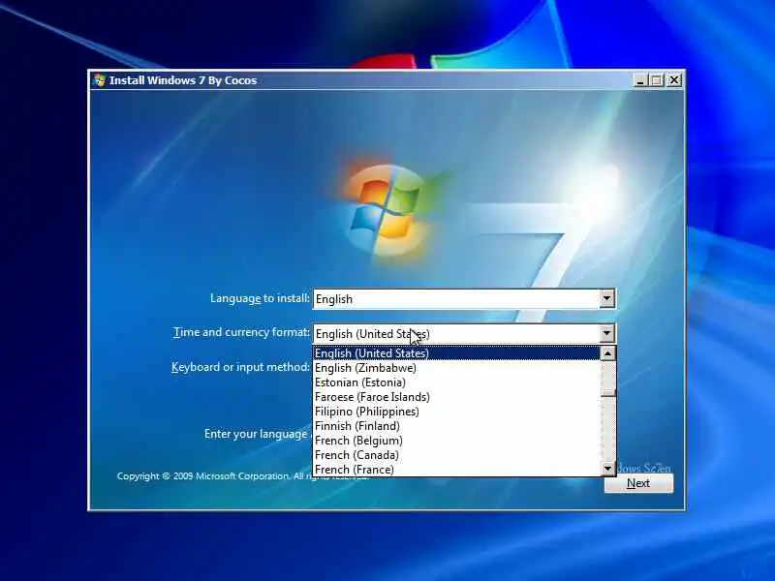The image size is (775, 581).
Task: Select Filipino (Philippines) option
Action: (x=456, y=412)
